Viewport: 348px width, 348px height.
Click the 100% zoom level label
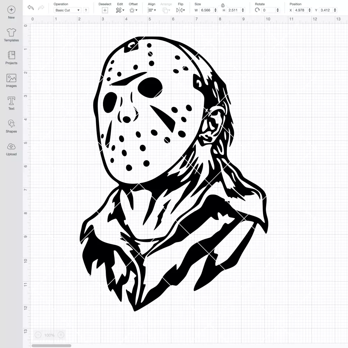[49, 335]
